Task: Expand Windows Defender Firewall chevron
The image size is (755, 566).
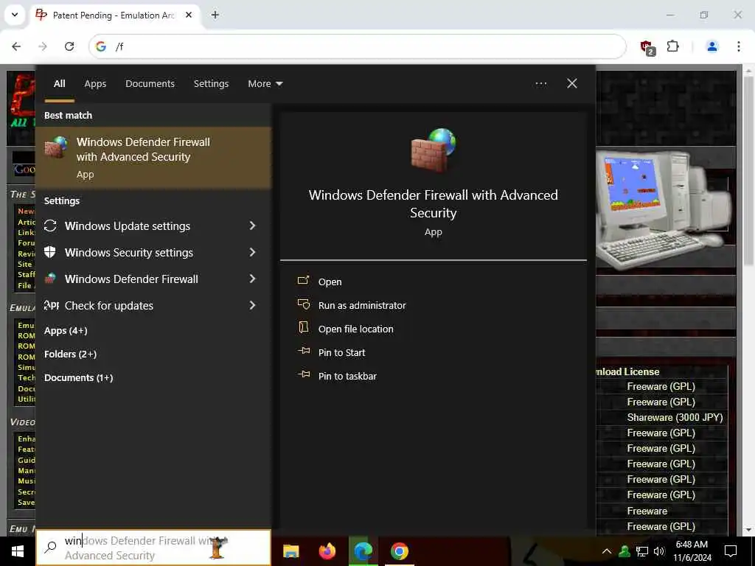Action: [x=252, y=279]
